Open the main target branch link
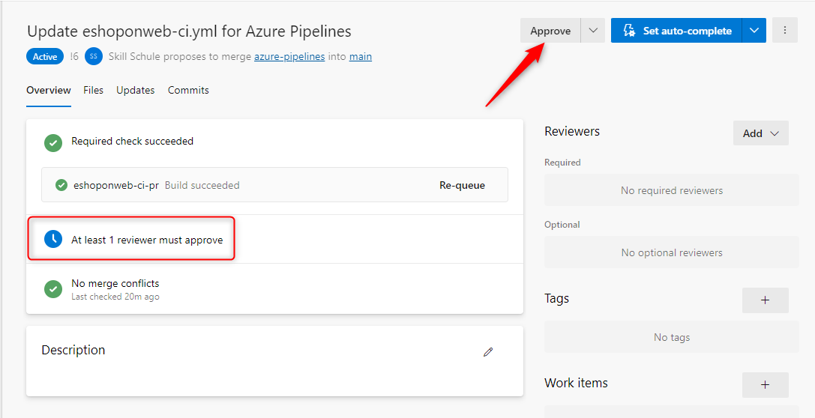The image size is (815, 418). tap(361, 56)
